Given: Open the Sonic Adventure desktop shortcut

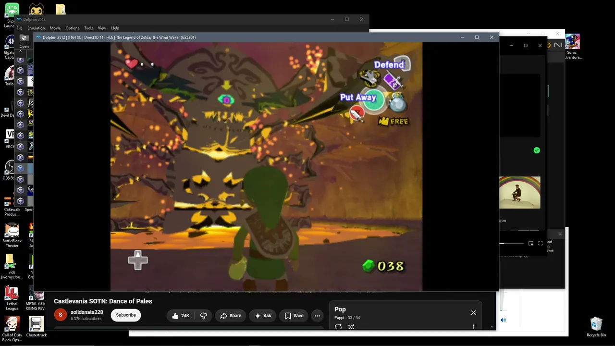Looking at the screenshot, I should point(572,47).
